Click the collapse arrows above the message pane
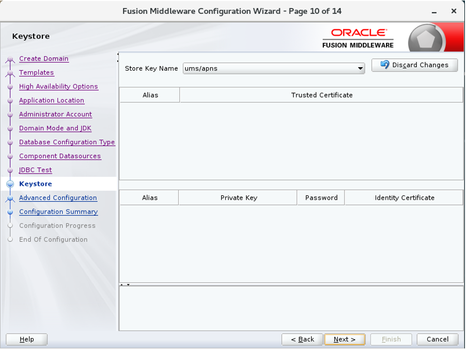 [x=125, y=285]
